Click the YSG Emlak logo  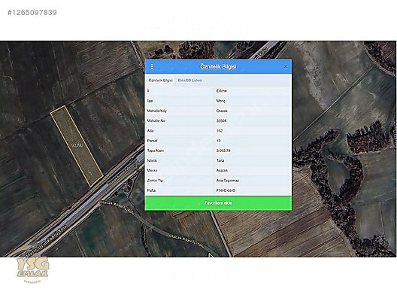(x=32, y=267)
